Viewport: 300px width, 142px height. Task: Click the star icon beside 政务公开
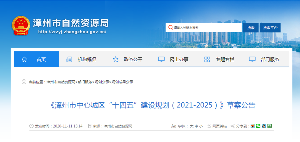coord(116,59)
